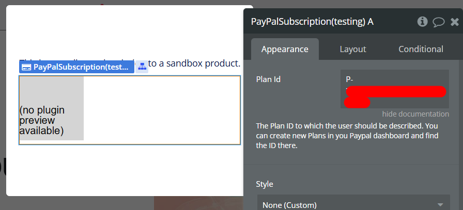
Task: Click empty white area inside the PayPal element box
Action: [x=161, y=109]
